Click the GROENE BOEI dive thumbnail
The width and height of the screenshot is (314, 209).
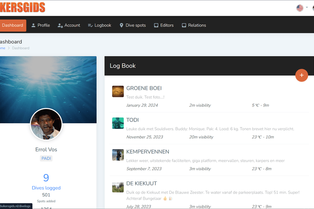pos(118,91)
